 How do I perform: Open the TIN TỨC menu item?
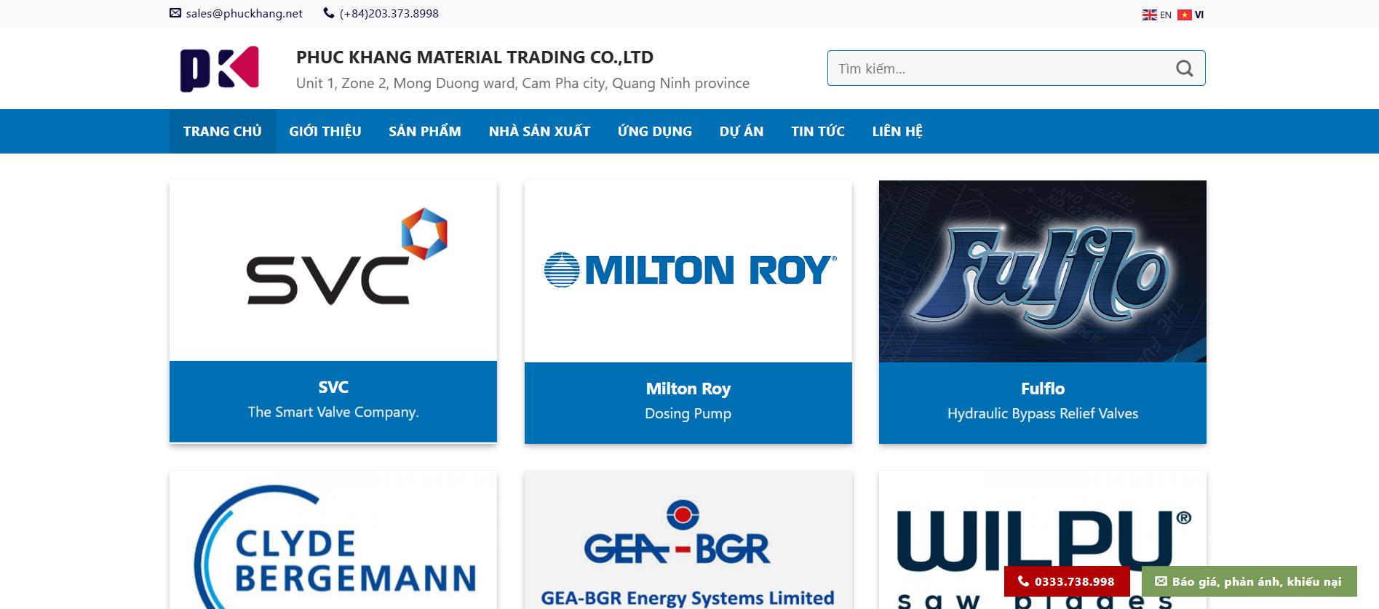pyautogui.click(x=818, y=132)
